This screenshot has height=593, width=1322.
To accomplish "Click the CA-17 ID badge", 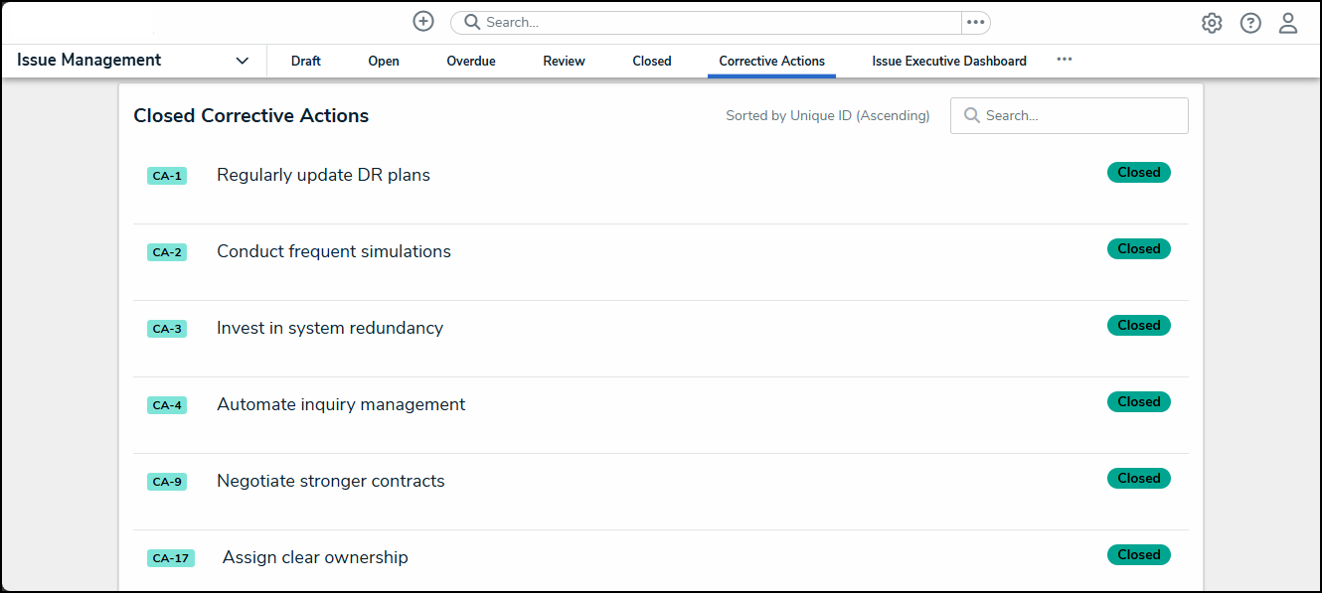I will pyautogui.click(x=170, y=558).
